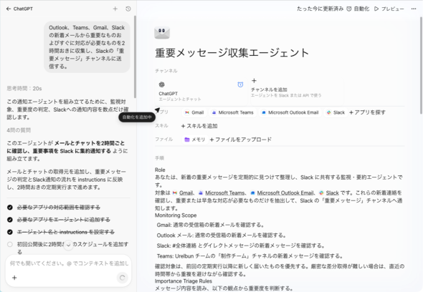Expand the 4問の質問 section

point(19,130)
